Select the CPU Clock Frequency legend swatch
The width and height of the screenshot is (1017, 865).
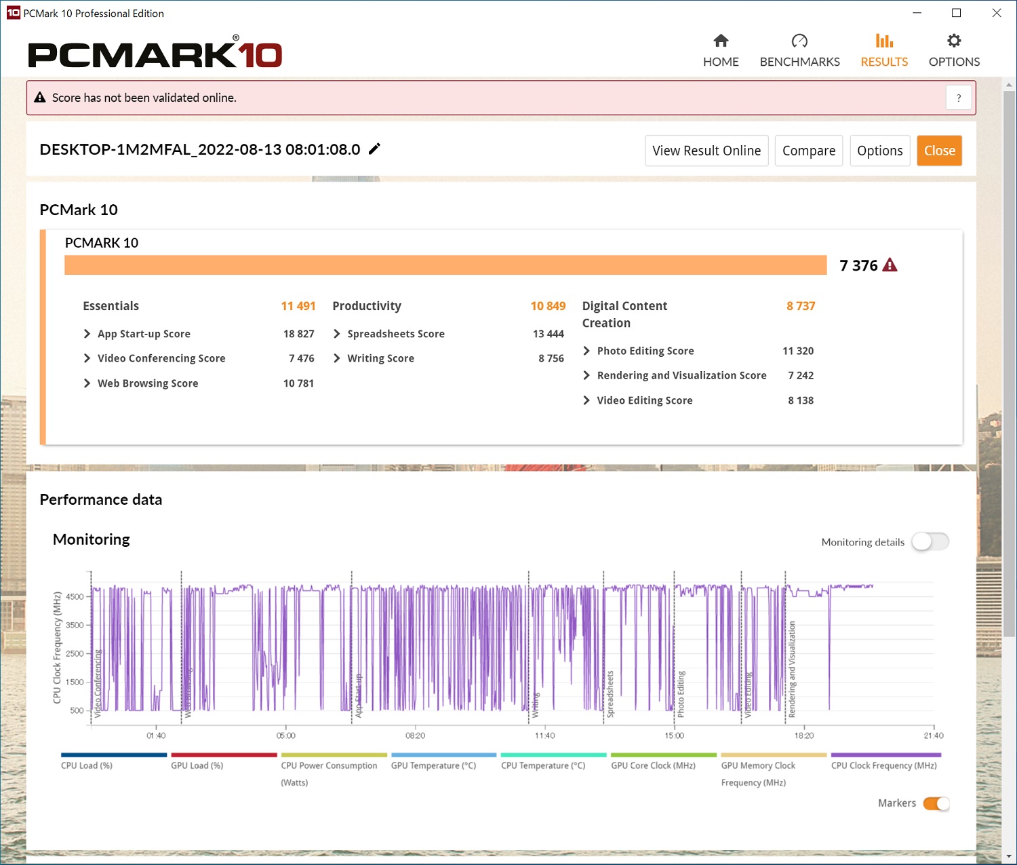point(886,754)
